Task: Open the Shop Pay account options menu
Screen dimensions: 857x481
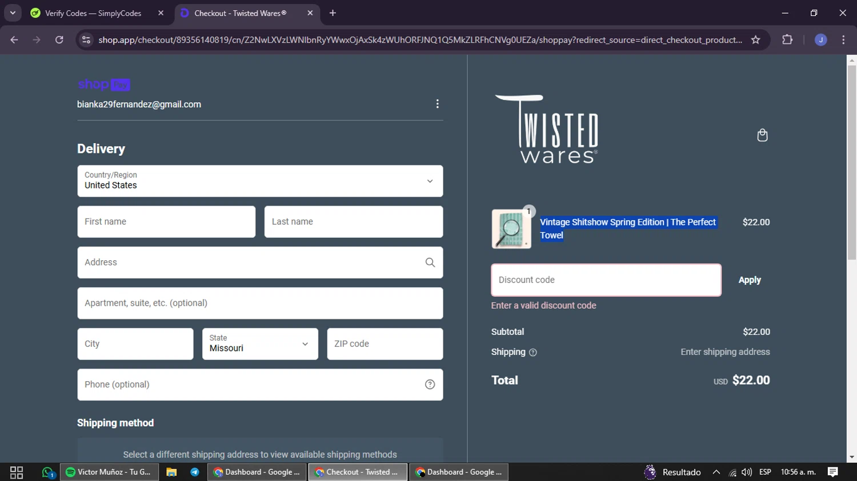Action: click(437, 104)
